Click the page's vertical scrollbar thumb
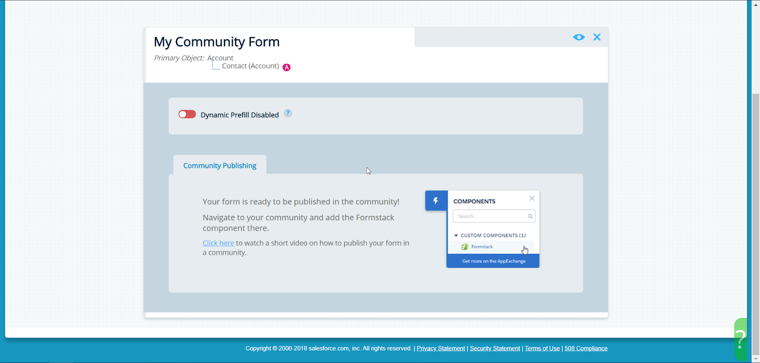Viewport: 760px width, 363px height. 756,223
